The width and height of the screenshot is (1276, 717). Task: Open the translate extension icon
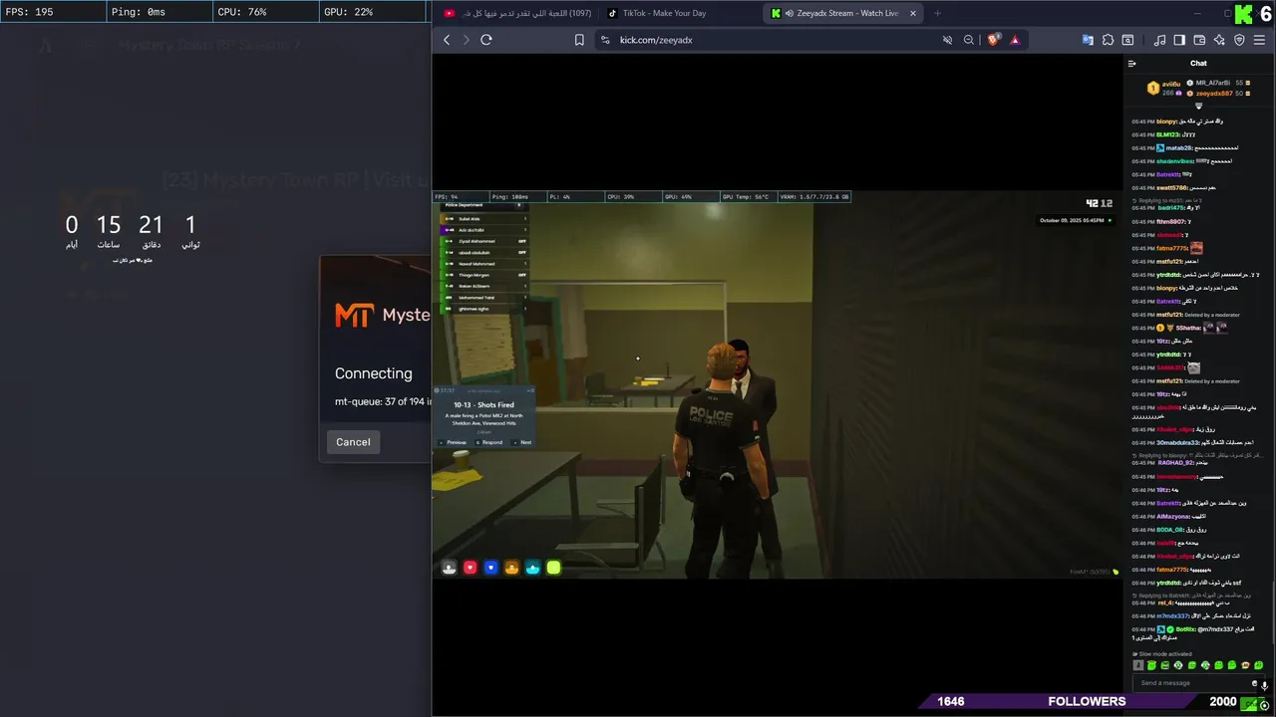point(1089,40)
